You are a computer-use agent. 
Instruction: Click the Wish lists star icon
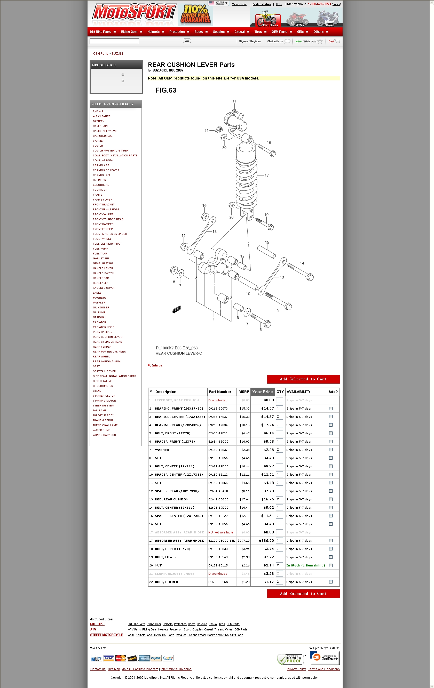pyautogui.click(x=320, y=42)
